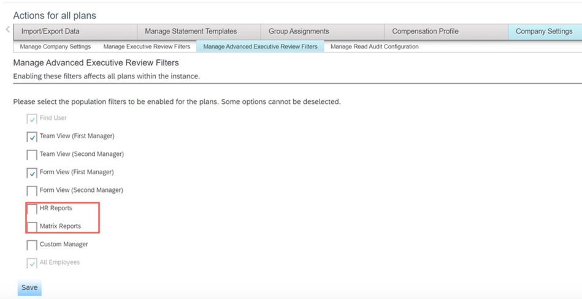The image size is (582, 299).
Task: Check the Matrix Reports filter
Action: point(32,227)
